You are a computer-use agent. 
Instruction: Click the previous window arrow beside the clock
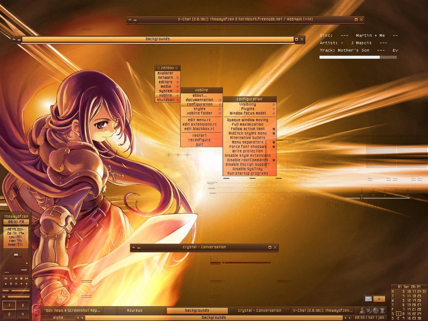(345, 318)
